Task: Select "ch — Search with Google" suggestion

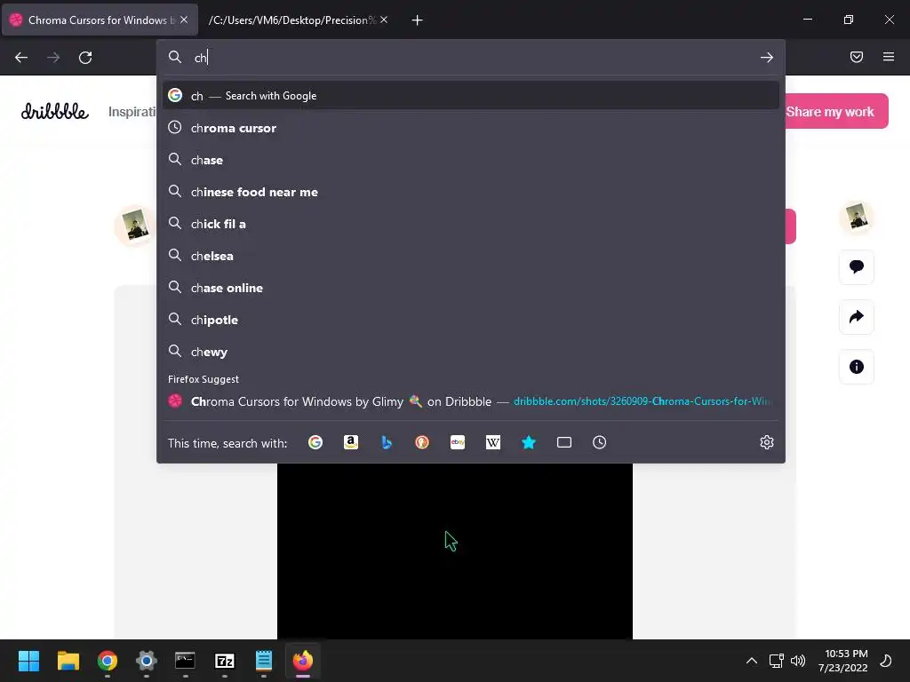Action: click(x=471, y=96)
